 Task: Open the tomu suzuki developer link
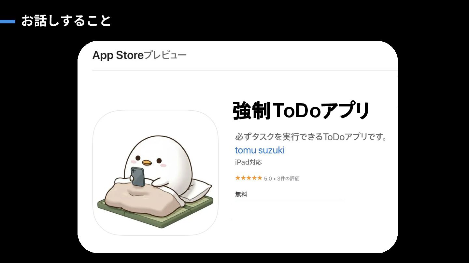260,150
